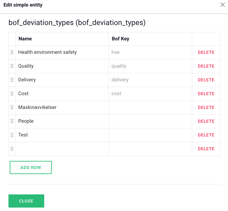Click drag handle icon beside Test row
Image resolution: width=228 pixels, height=211 pixels.
pyautogui.click(x=12, y=135)
